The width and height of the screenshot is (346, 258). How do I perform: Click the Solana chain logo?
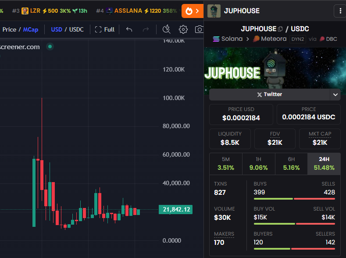pos(216,39)
